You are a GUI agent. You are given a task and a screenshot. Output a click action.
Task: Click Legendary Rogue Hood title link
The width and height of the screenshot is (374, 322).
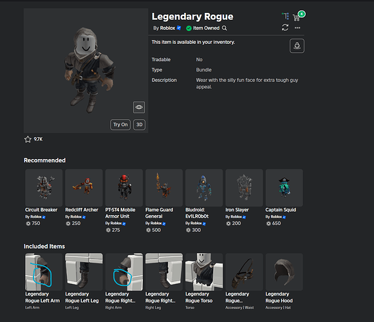pyautogui.click(x=279, y=298)
